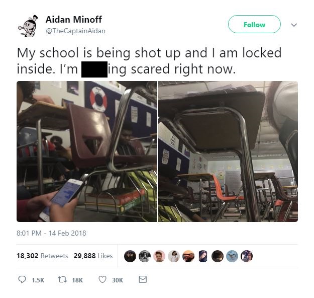Open the left classroom photo with phone
The image size is (314, 298).
click(x=86, y=152)
